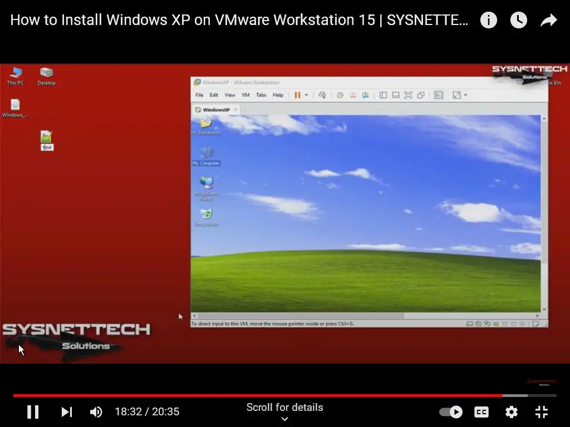Click the horizontal scrollbar left arrow
This screenshot has height=427, width=570.
pyautogui.click(x=194, y=316)
